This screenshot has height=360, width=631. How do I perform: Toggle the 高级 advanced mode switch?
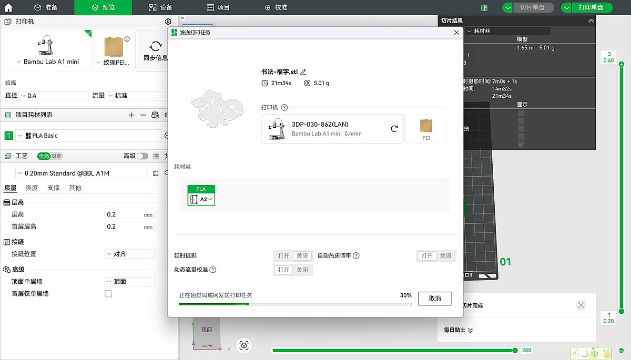[x=143, y=156]
